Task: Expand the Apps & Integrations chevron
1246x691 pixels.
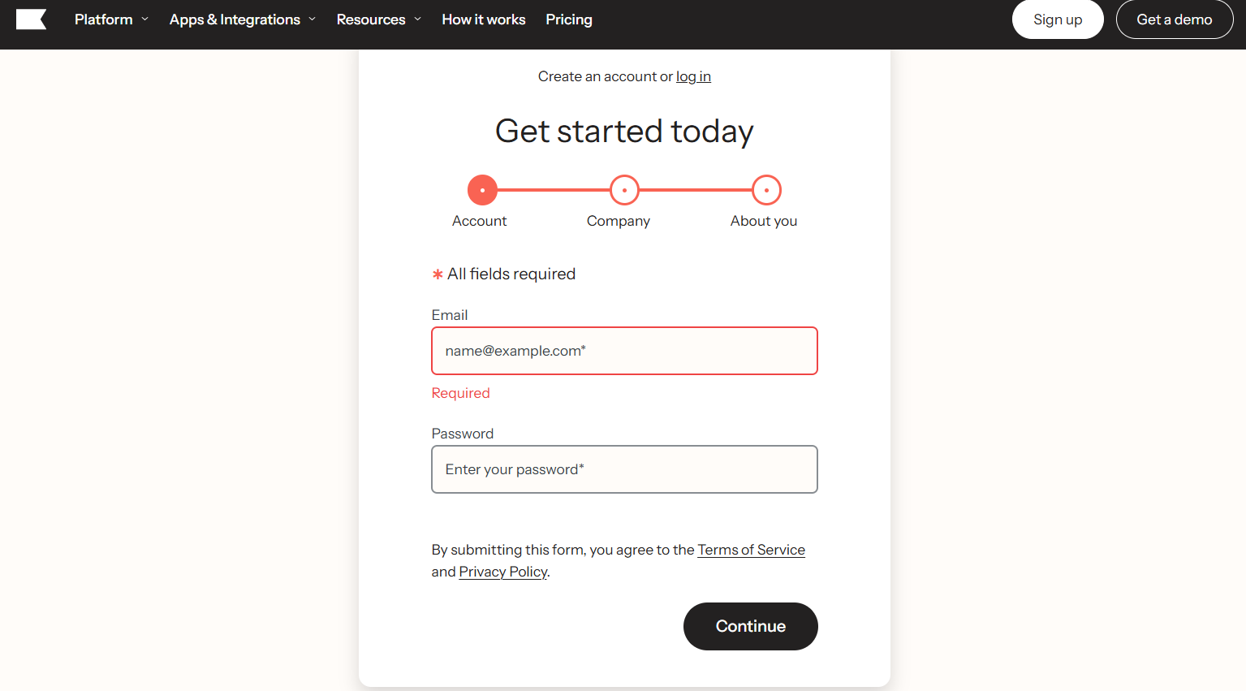Action: click(313, 19)
